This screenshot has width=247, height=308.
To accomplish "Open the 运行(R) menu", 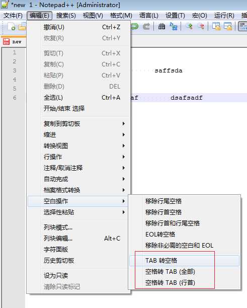I will point(224,15).
